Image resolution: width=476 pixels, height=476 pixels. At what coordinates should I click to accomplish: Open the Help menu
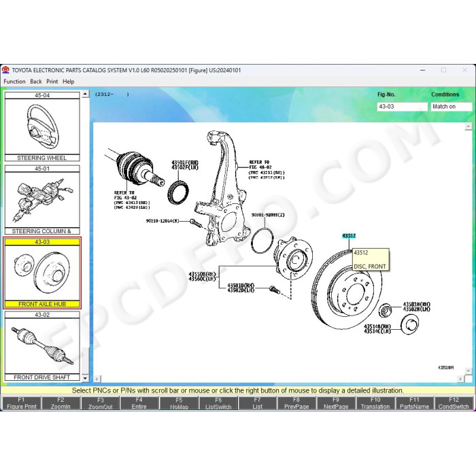tap(68, 82)
